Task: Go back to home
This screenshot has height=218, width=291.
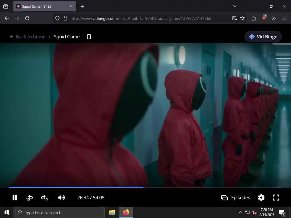Action: [x=28, y=37]
